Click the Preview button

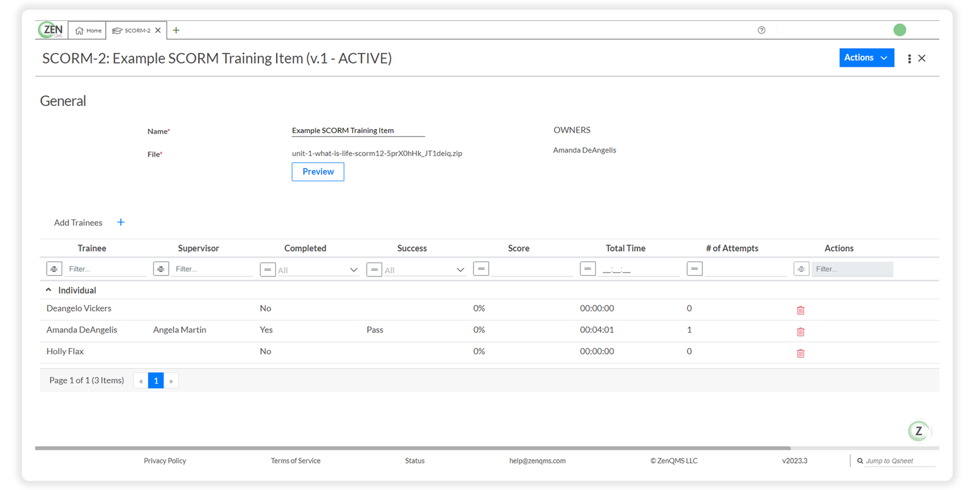[318, 172]
